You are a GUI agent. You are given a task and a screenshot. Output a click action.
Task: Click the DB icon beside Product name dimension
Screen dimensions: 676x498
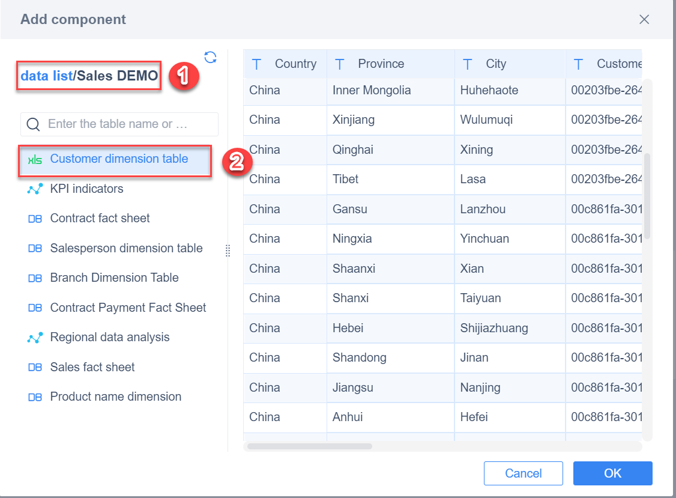coord(35,398)
